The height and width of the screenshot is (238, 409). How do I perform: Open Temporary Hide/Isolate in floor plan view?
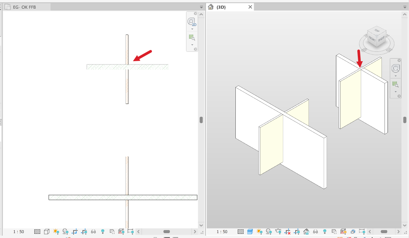coord(93,232)
